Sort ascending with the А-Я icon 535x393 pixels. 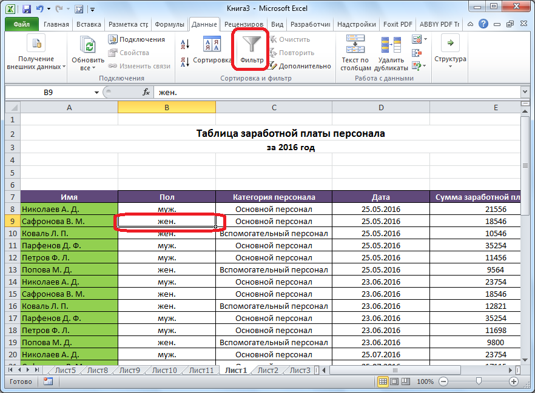(186, 44)
